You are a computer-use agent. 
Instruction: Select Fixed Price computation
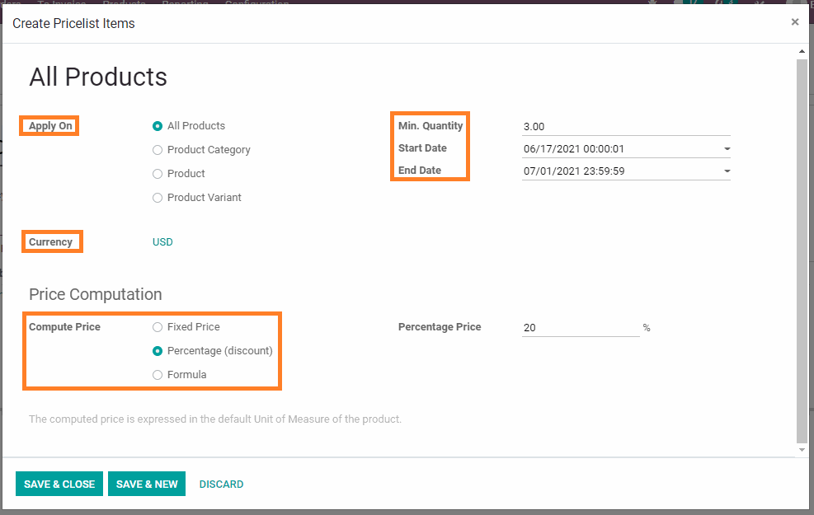pyautogui.click(x=158, y=327)
